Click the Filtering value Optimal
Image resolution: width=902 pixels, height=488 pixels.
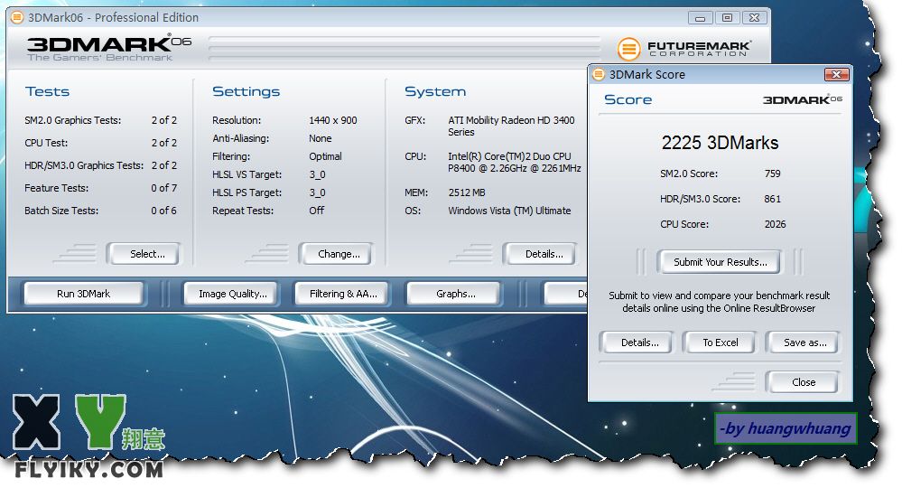(x=325, y=156)
